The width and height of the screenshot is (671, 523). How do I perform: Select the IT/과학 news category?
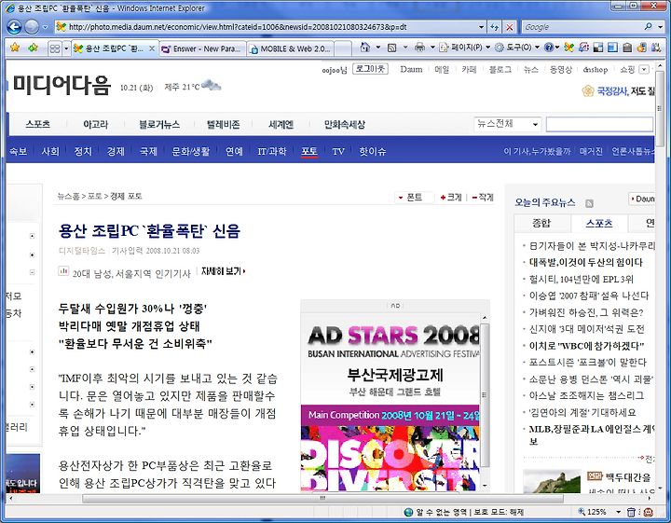tap(272, 151)
